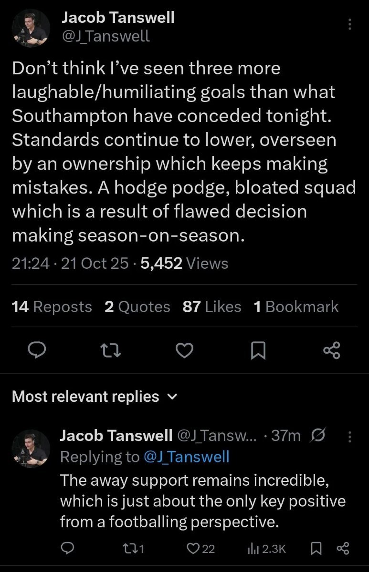The height and width of the screenshot is (572, 369).
Task: Open the 14 Reposts list
Action: (52, 307)
